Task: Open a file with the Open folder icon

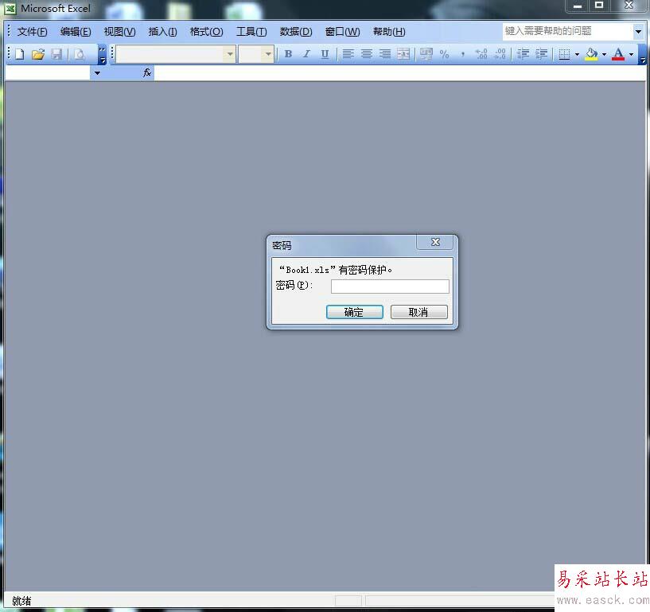Action: 37,54
